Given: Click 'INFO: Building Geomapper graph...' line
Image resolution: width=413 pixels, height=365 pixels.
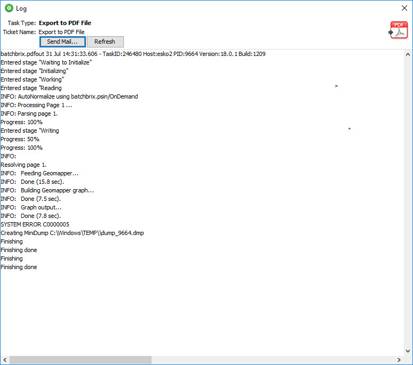Looking at the screenshot, I should click(x=47, y=190).
